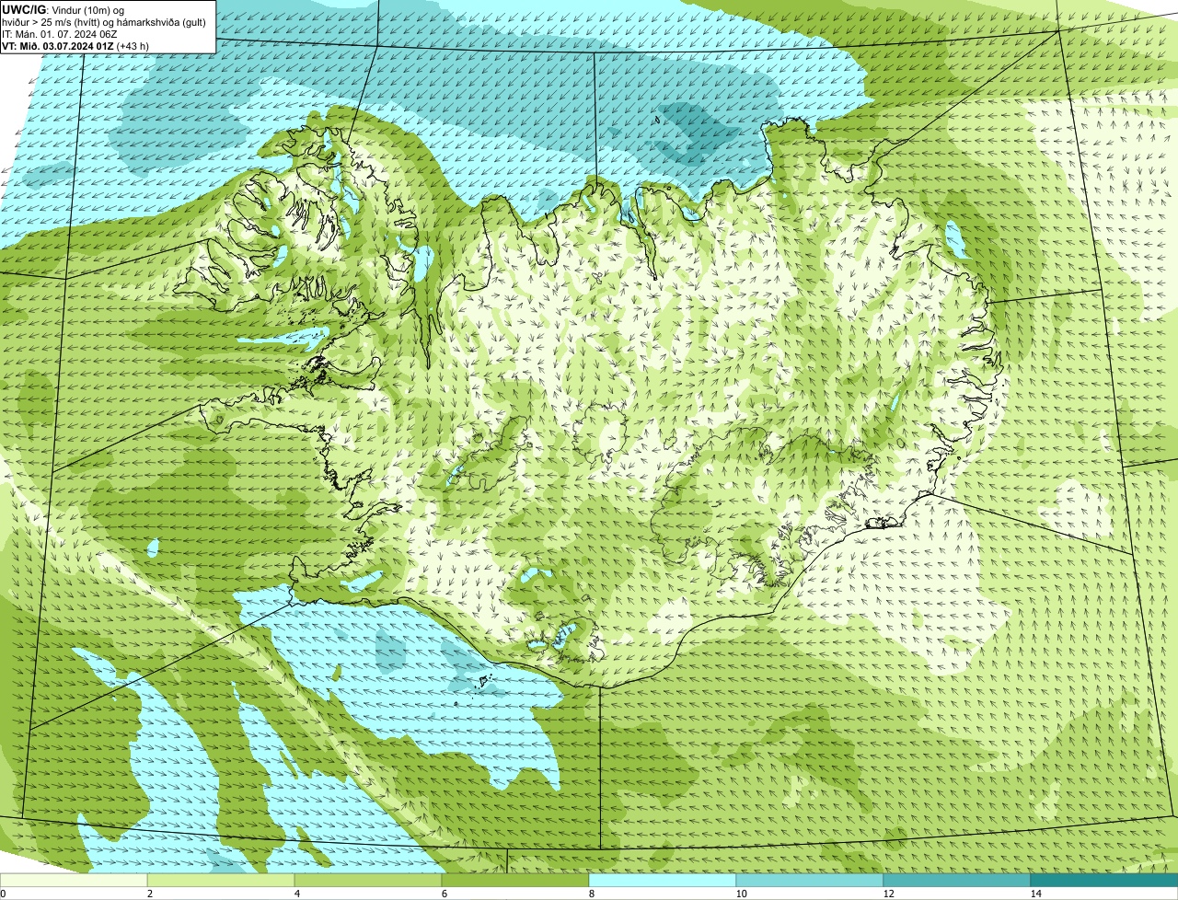This screenshot has width=1178, height=900.
Task: Click the "14" tick label on the colour scale
Action: pyautogui.click(x=1035, y=894)
